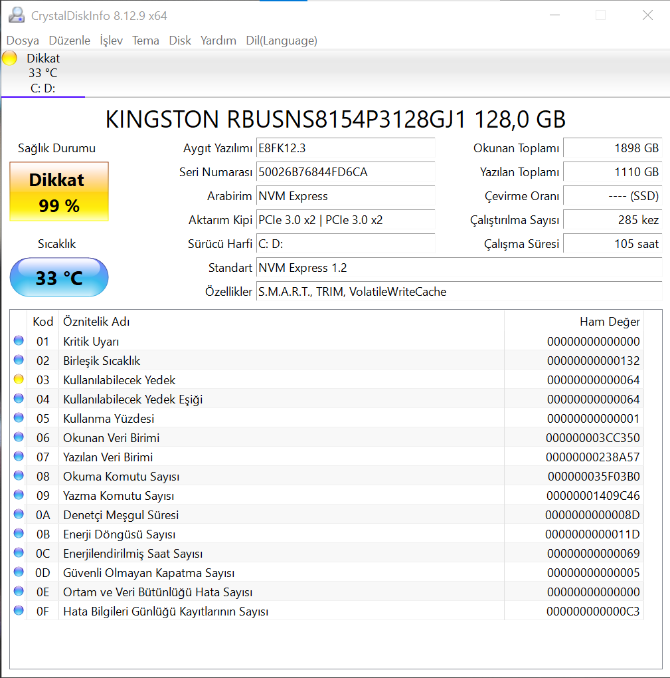Click the Standart field NVM Express 1.2

460,268
